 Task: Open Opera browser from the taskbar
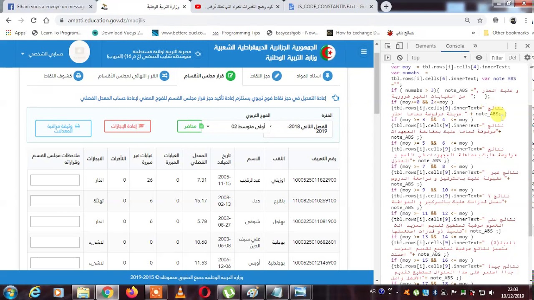(x=204, y=292)
